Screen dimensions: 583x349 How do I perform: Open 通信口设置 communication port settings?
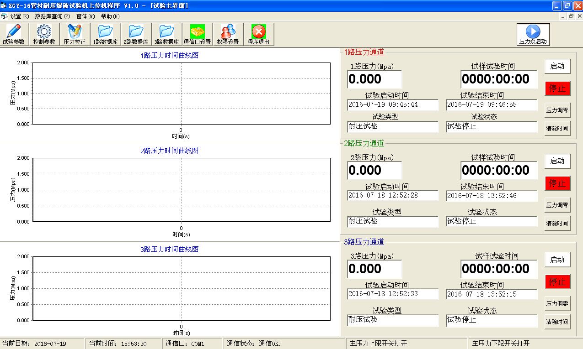[x=197, y=34]
